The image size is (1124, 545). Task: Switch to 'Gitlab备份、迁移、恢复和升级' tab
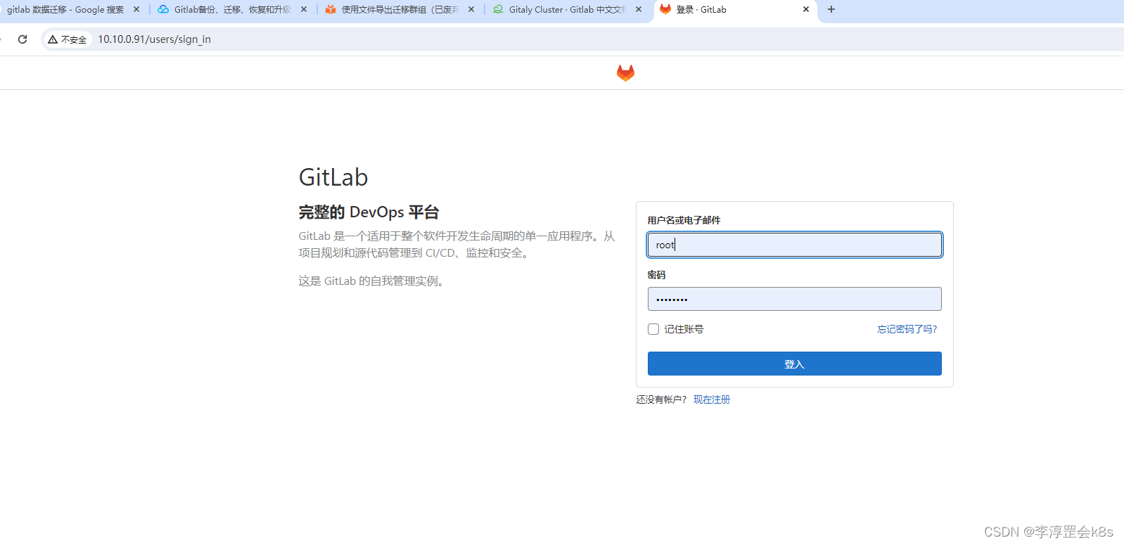pos(232,10)
